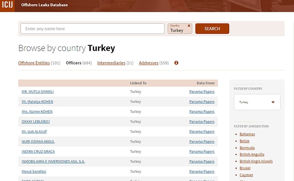Open officer Mesut Sandikci
Viewport: 294px width, 181px height.
34,171
